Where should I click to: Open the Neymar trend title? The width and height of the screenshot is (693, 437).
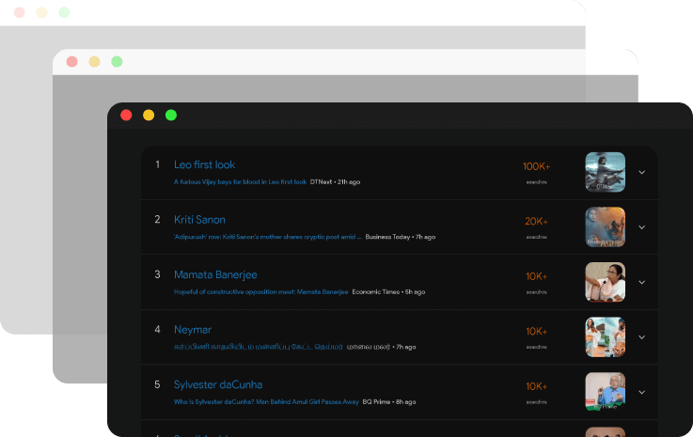coord(193,330)
